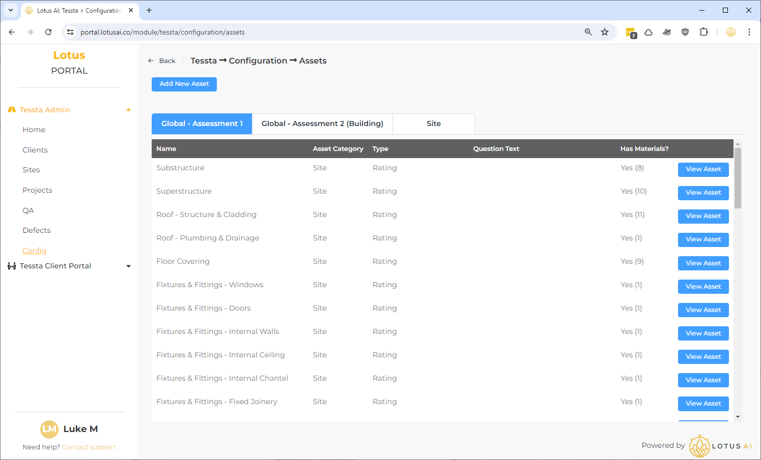Click the address bar URL field

point(326,32)
